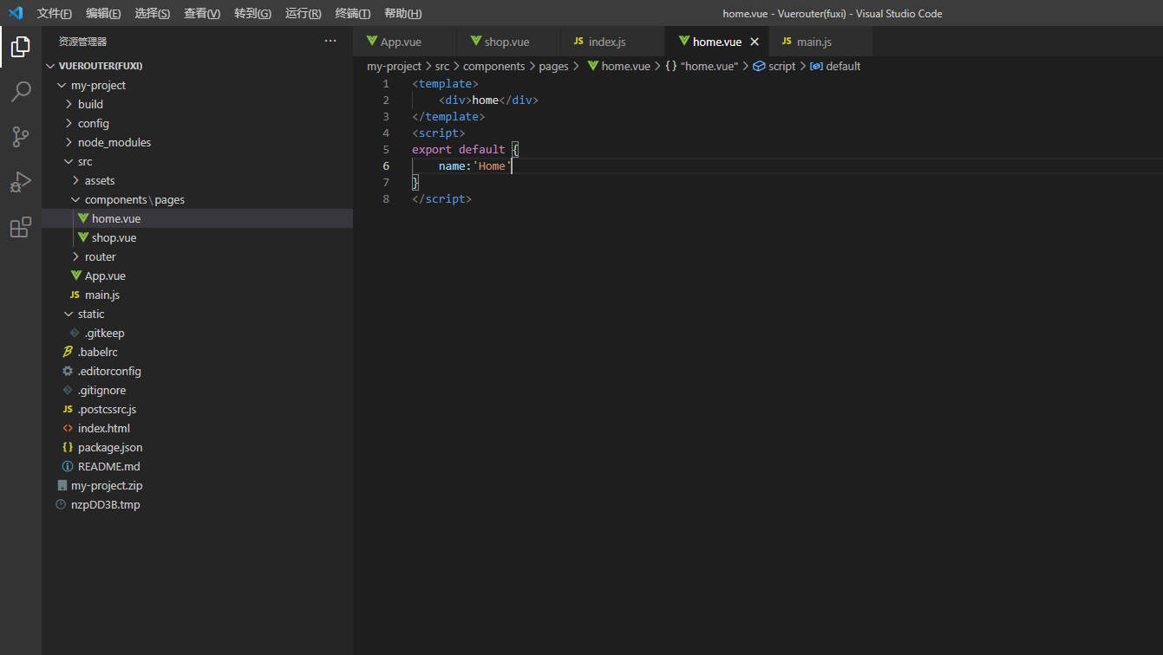1163x655 pixels.
Task: Switch to the index.js editor tab
Action: (613, 42)
